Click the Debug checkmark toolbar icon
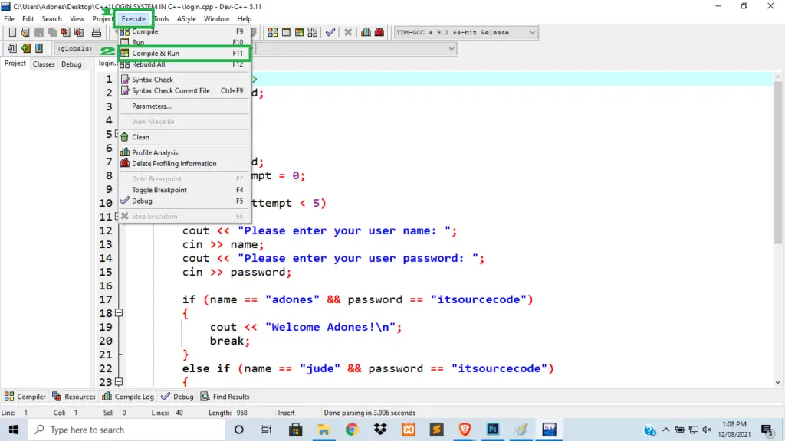The height and width of the screenshot is (441, 785). click(330, 32)
